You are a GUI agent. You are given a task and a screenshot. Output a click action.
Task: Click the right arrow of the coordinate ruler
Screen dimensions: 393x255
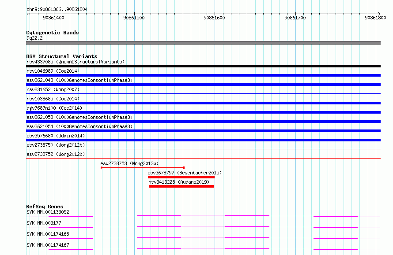379,14
